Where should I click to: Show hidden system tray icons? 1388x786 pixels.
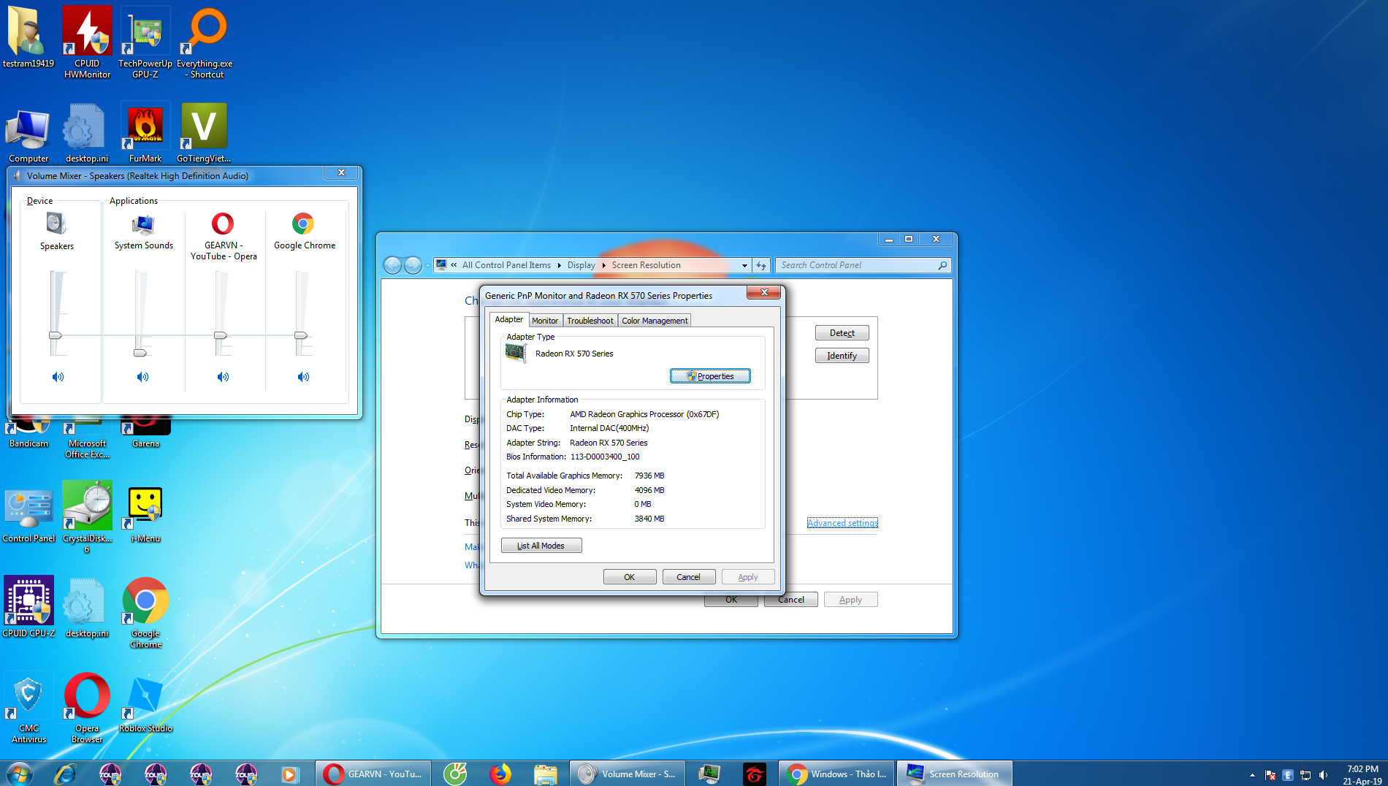point(1252,774)
